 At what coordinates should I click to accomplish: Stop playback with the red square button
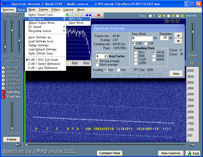click(x=99, y=15)
